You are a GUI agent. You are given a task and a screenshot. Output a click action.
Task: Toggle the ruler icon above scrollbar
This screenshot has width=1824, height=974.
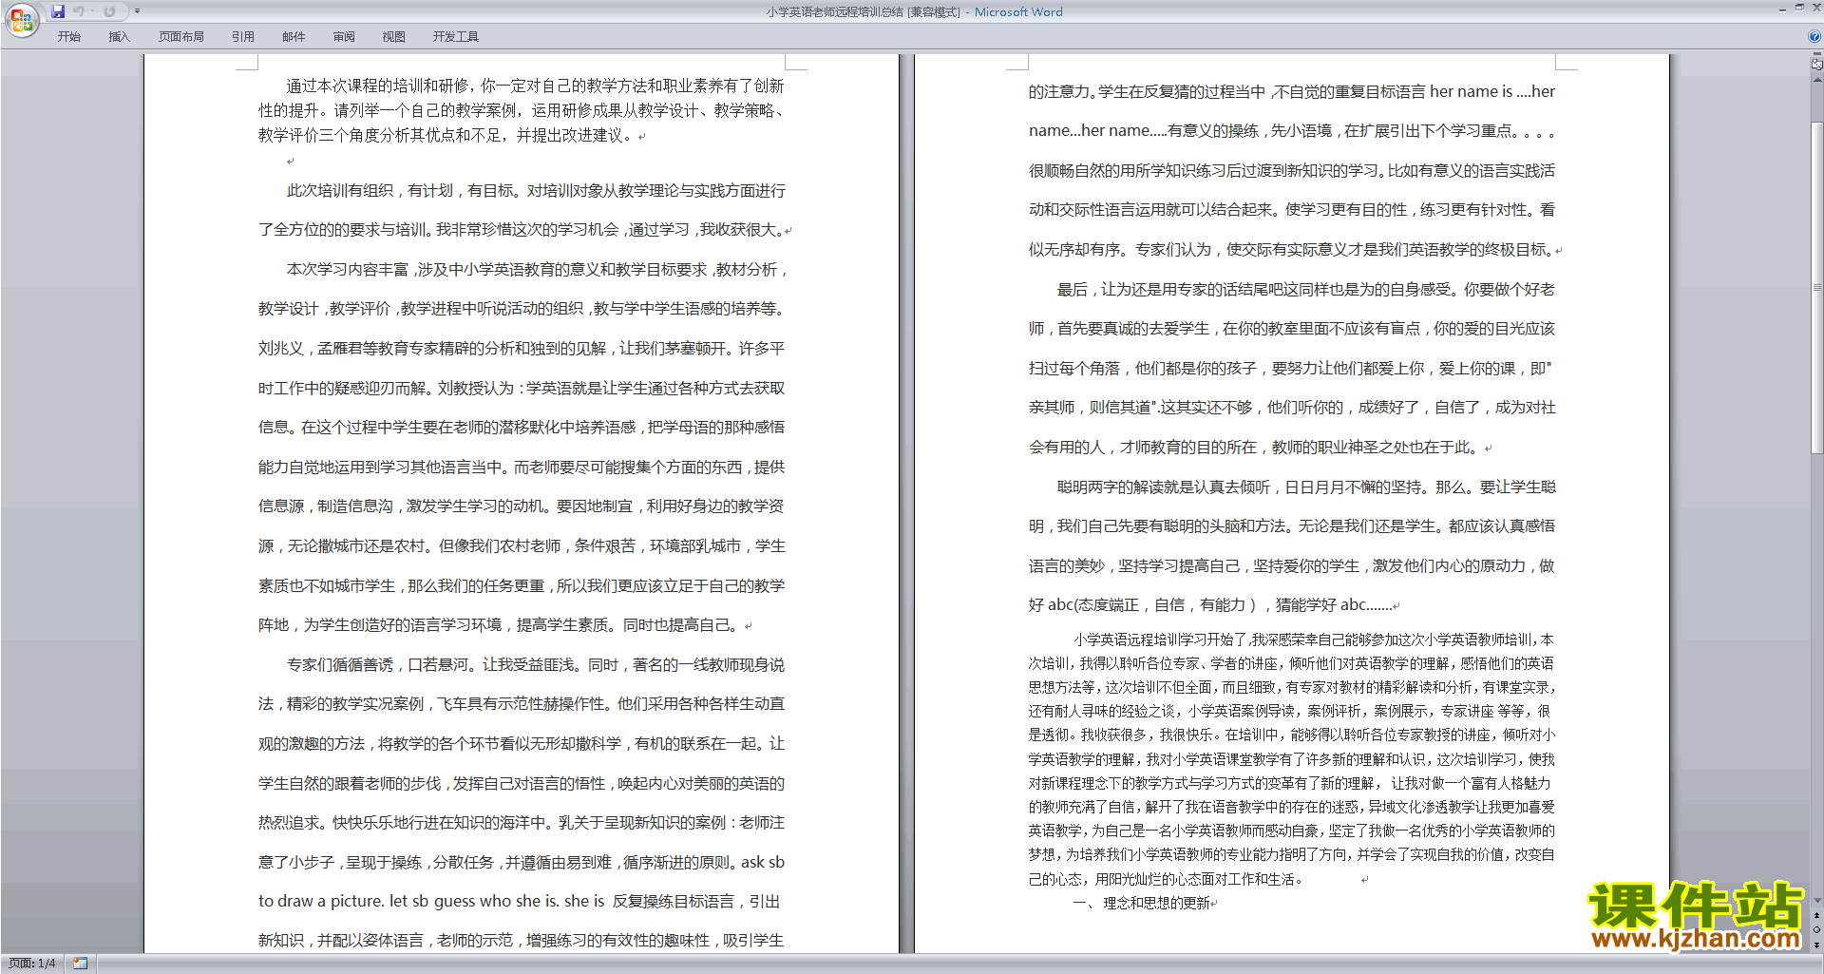(1816, 65)
